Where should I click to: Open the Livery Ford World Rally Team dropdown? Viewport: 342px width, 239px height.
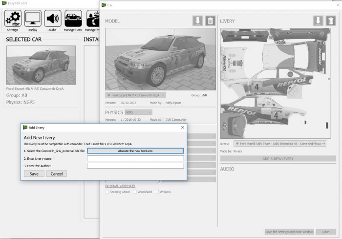coord(280,144)
